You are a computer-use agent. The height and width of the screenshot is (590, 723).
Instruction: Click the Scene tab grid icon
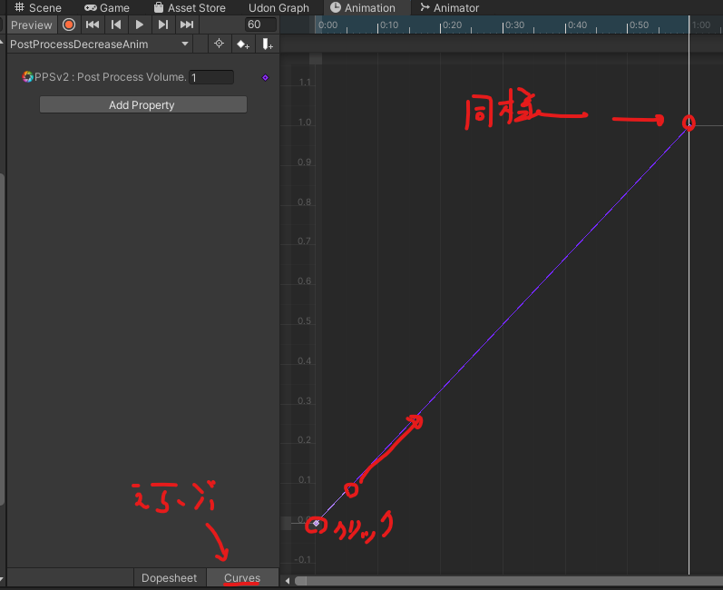pos(19,7)
